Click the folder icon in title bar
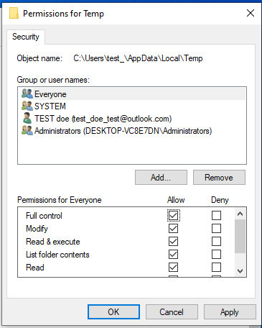262x328 pixels. [x=14, y=13]
